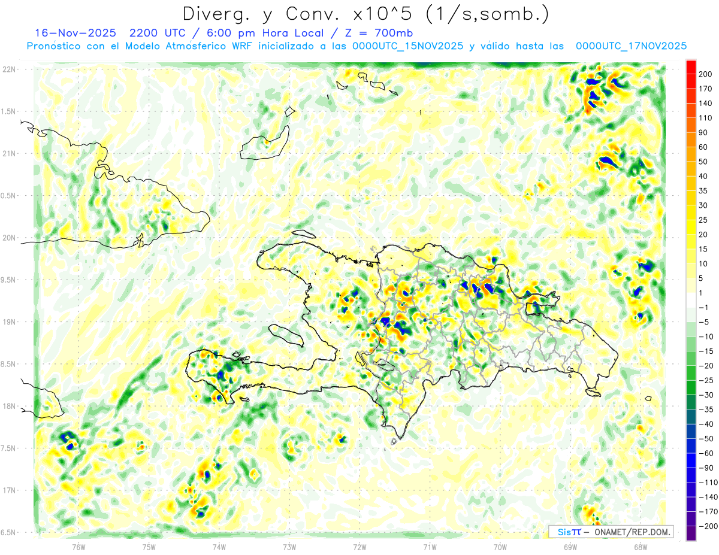719x555 pixels.
Task: Click the '21N' latitude label
Action: pos(9,154)
